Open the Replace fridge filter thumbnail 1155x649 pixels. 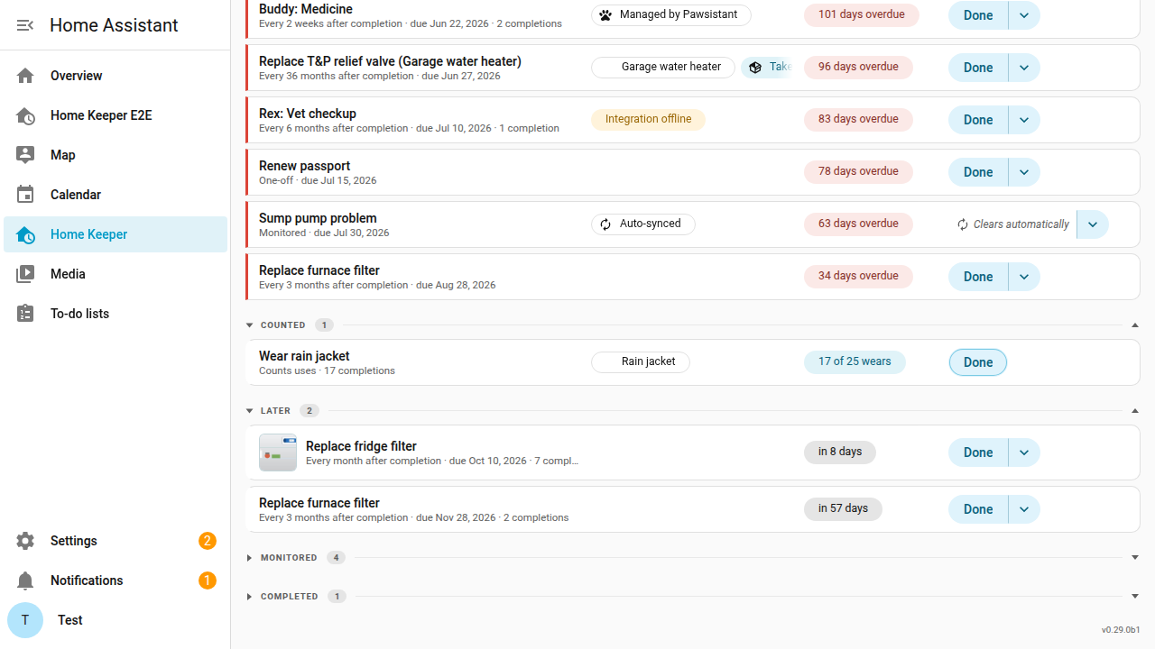coord(278,452)
